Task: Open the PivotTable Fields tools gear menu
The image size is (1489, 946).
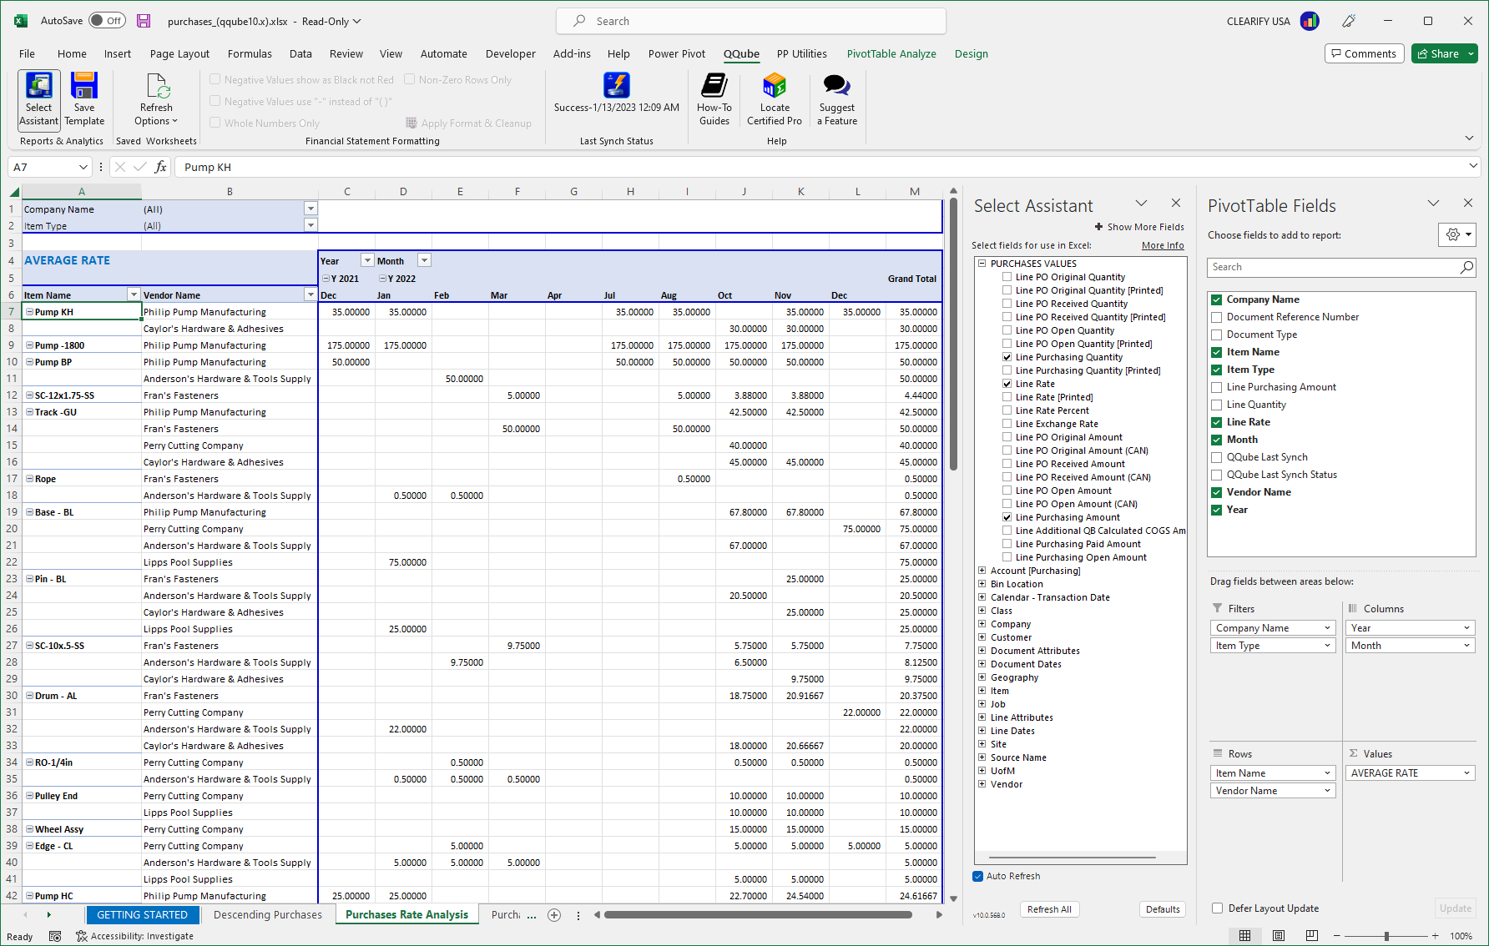Action: pyautogui.click(x=1456, y=234)
